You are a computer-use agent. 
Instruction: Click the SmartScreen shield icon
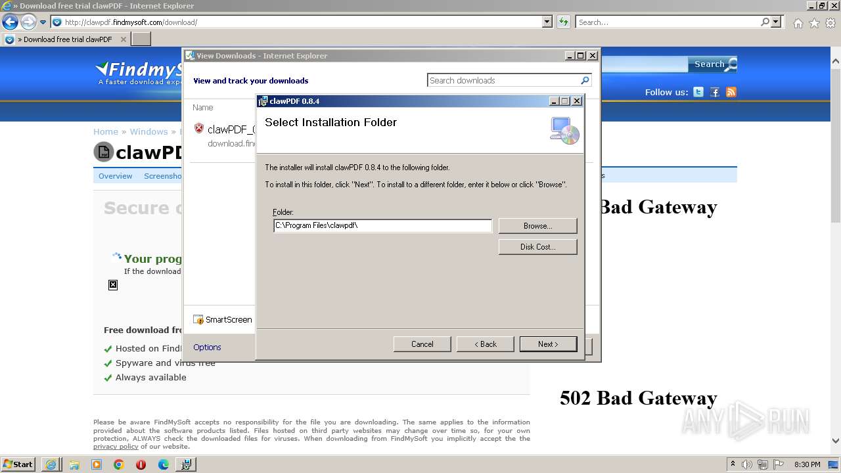coord(198,319)
